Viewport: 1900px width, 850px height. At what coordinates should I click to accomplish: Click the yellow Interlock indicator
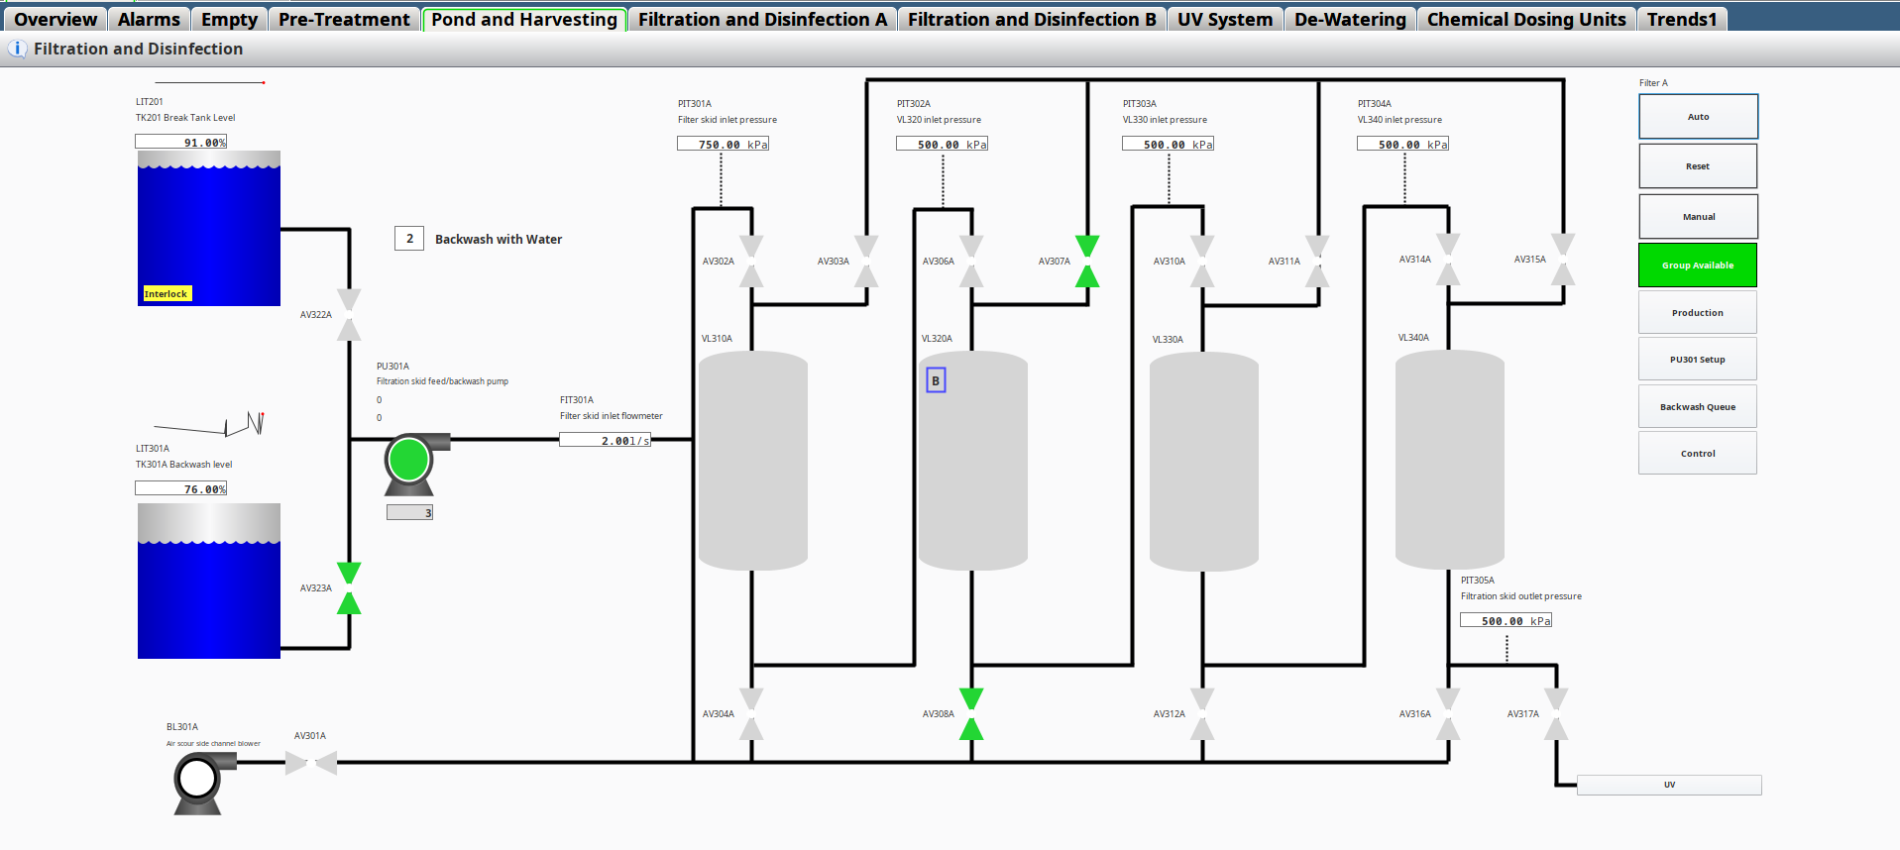click(x=167, y=293)
